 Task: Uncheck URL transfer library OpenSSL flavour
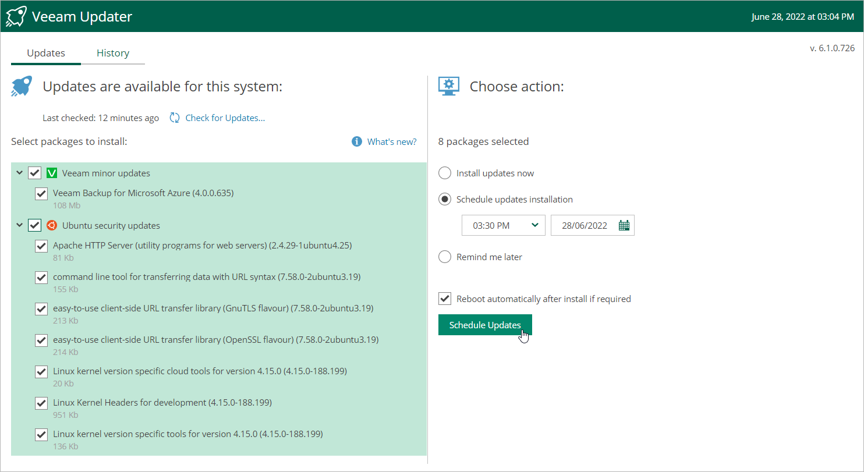[x=41, y=340]
